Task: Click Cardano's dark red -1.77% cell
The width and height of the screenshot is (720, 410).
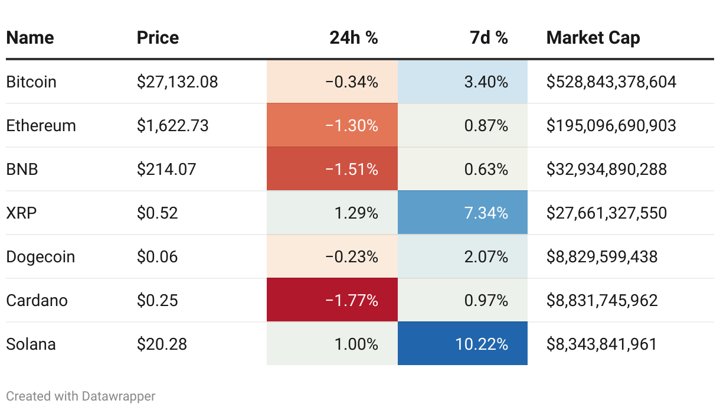Action: coord(332,300)
